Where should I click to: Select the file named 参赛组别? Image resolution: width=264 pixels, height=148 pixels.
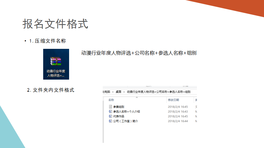click(x=119, y=107)
